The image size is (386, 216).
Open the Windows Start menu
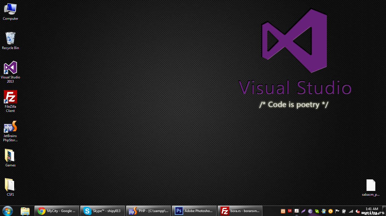(x=7, y=211)
